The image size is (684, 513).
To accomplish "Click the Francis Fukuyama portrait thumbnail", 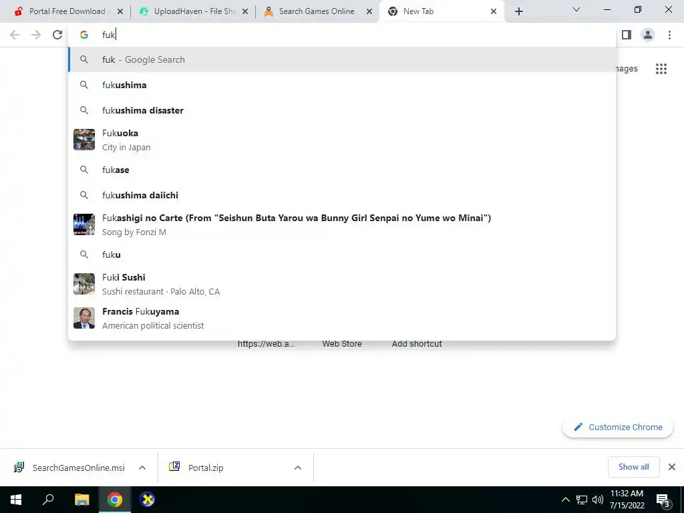I will (83, 318).
